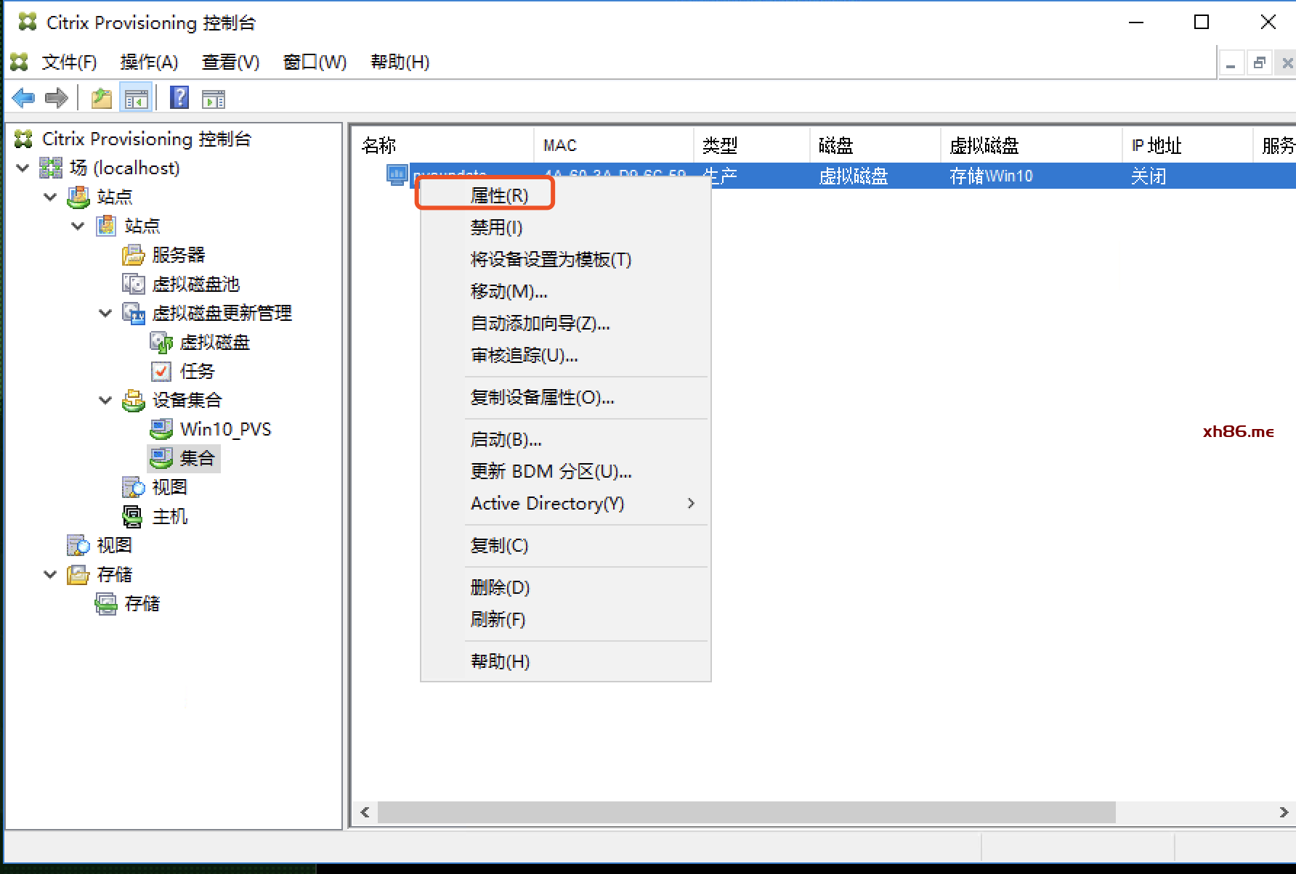Viewport: 1296px width, 874px height.
Task: Collapse the 设备集合 tree node
Action: point(105,400)
